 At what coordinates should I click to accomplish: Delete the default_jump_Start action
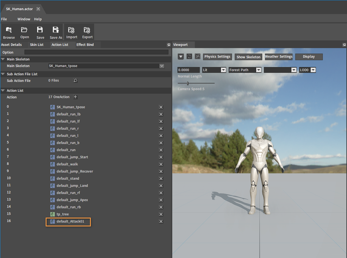(161, 157)
